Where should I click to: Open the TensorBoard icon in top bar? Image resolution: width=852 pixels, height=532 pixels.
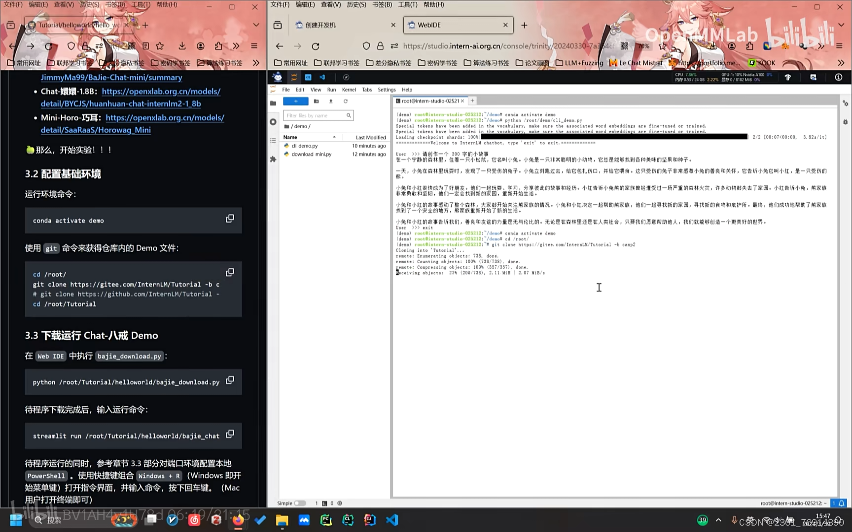pyautogui.click(x=787, y=77)
